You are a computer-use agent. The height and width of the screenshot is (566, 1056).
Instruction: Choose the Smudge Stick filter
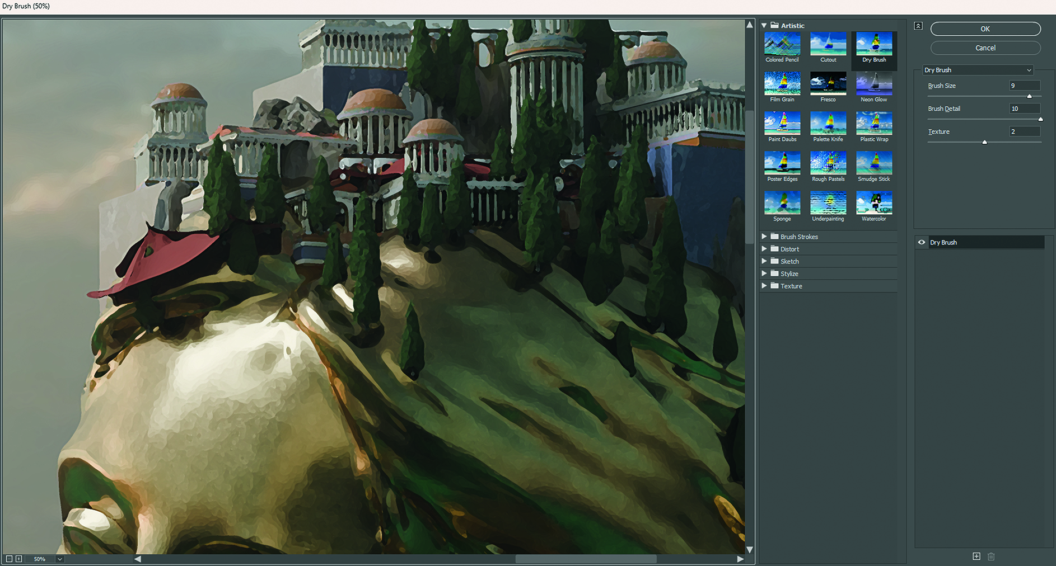coord(873,164)
